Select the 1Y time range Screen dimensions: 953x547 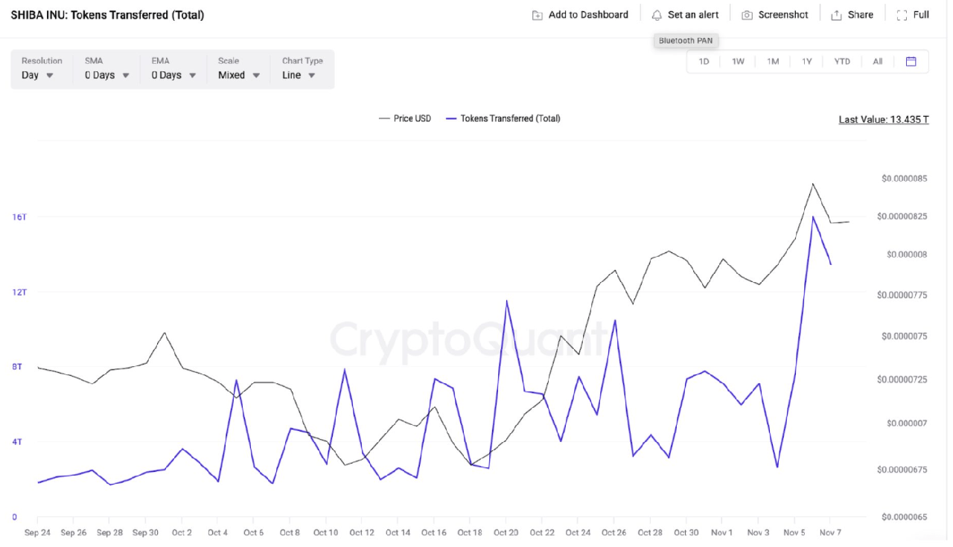click(807, 62)
